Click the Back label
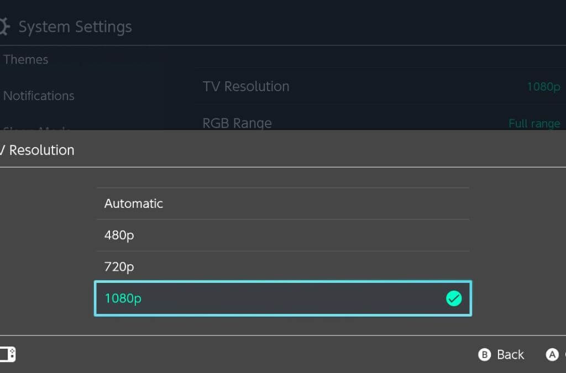Screen dimensions: 566x373 click(x=510, y=355)
